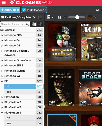Open the view layout icon menu
This screenshot has height=126, width=102.
coord(50,17)
